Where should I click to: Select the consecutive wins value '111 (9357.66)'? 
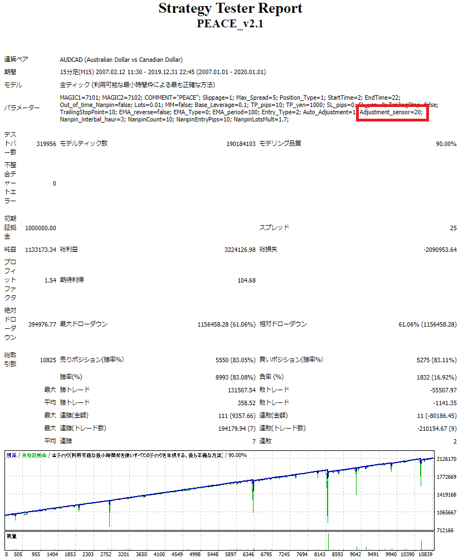(237, 416)
